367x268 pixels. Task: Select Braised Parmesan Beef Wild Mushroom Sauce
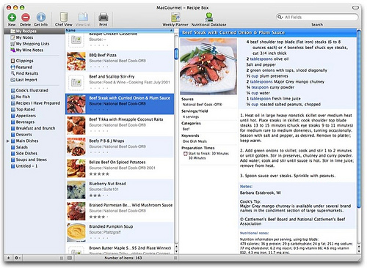[120, 211]
